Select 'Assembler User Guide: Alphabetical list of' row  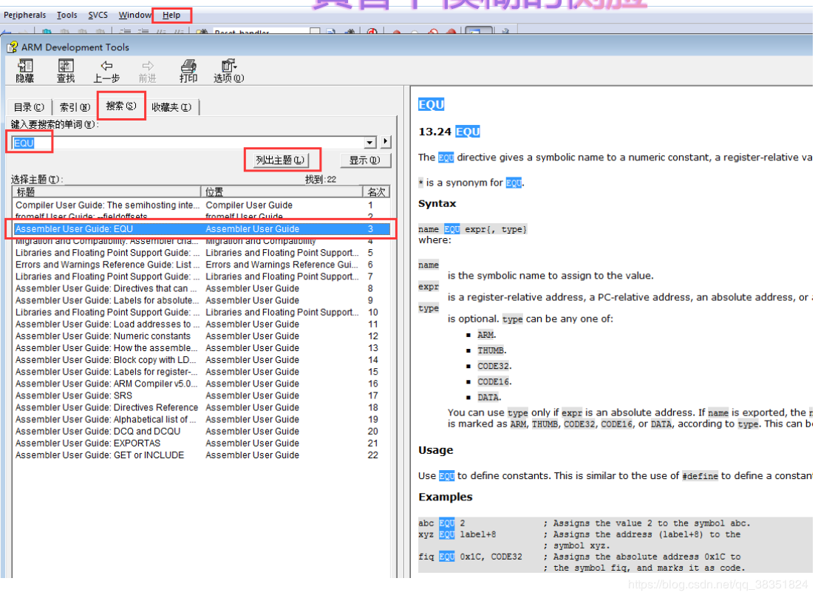tap(202, 420)
